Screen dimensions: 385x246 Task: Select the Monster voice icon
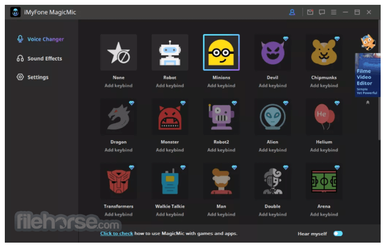[x=170, y=117]
